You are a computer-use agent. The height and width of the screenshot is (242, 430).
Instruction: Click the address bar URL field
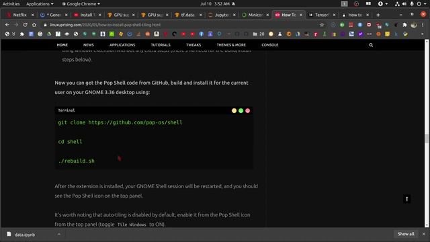(x=181, y=25)
